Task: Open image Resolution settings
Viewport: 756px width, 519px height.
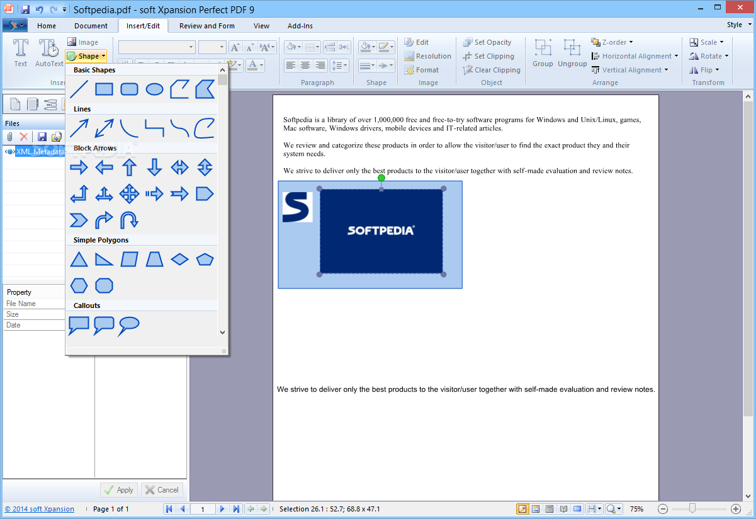Action: tap(427, 56)
